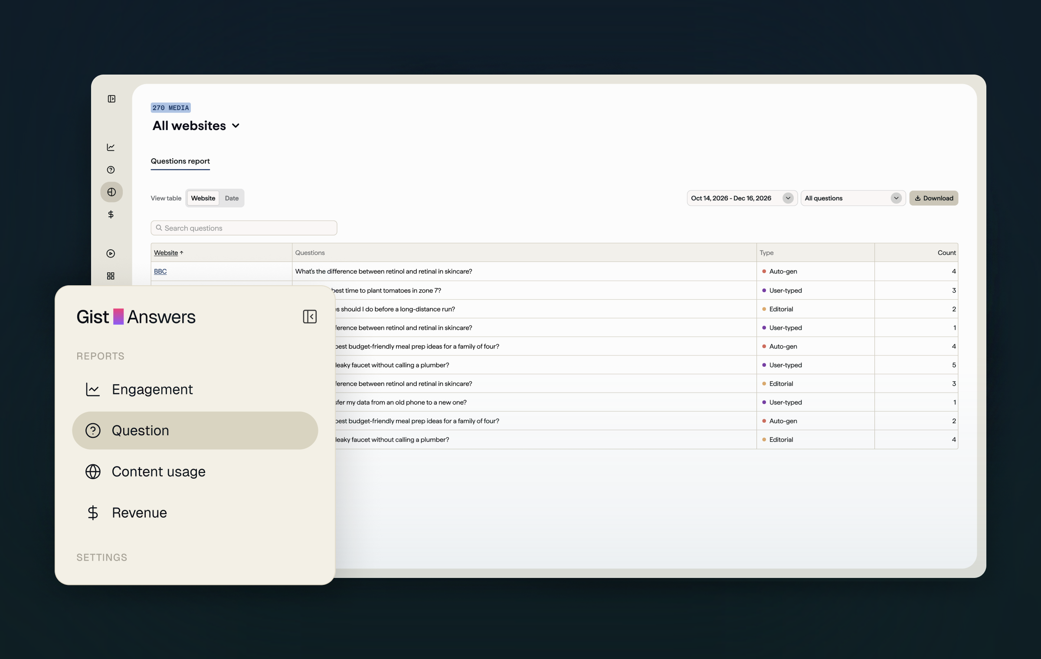Click the Type column header

point(766,253)
